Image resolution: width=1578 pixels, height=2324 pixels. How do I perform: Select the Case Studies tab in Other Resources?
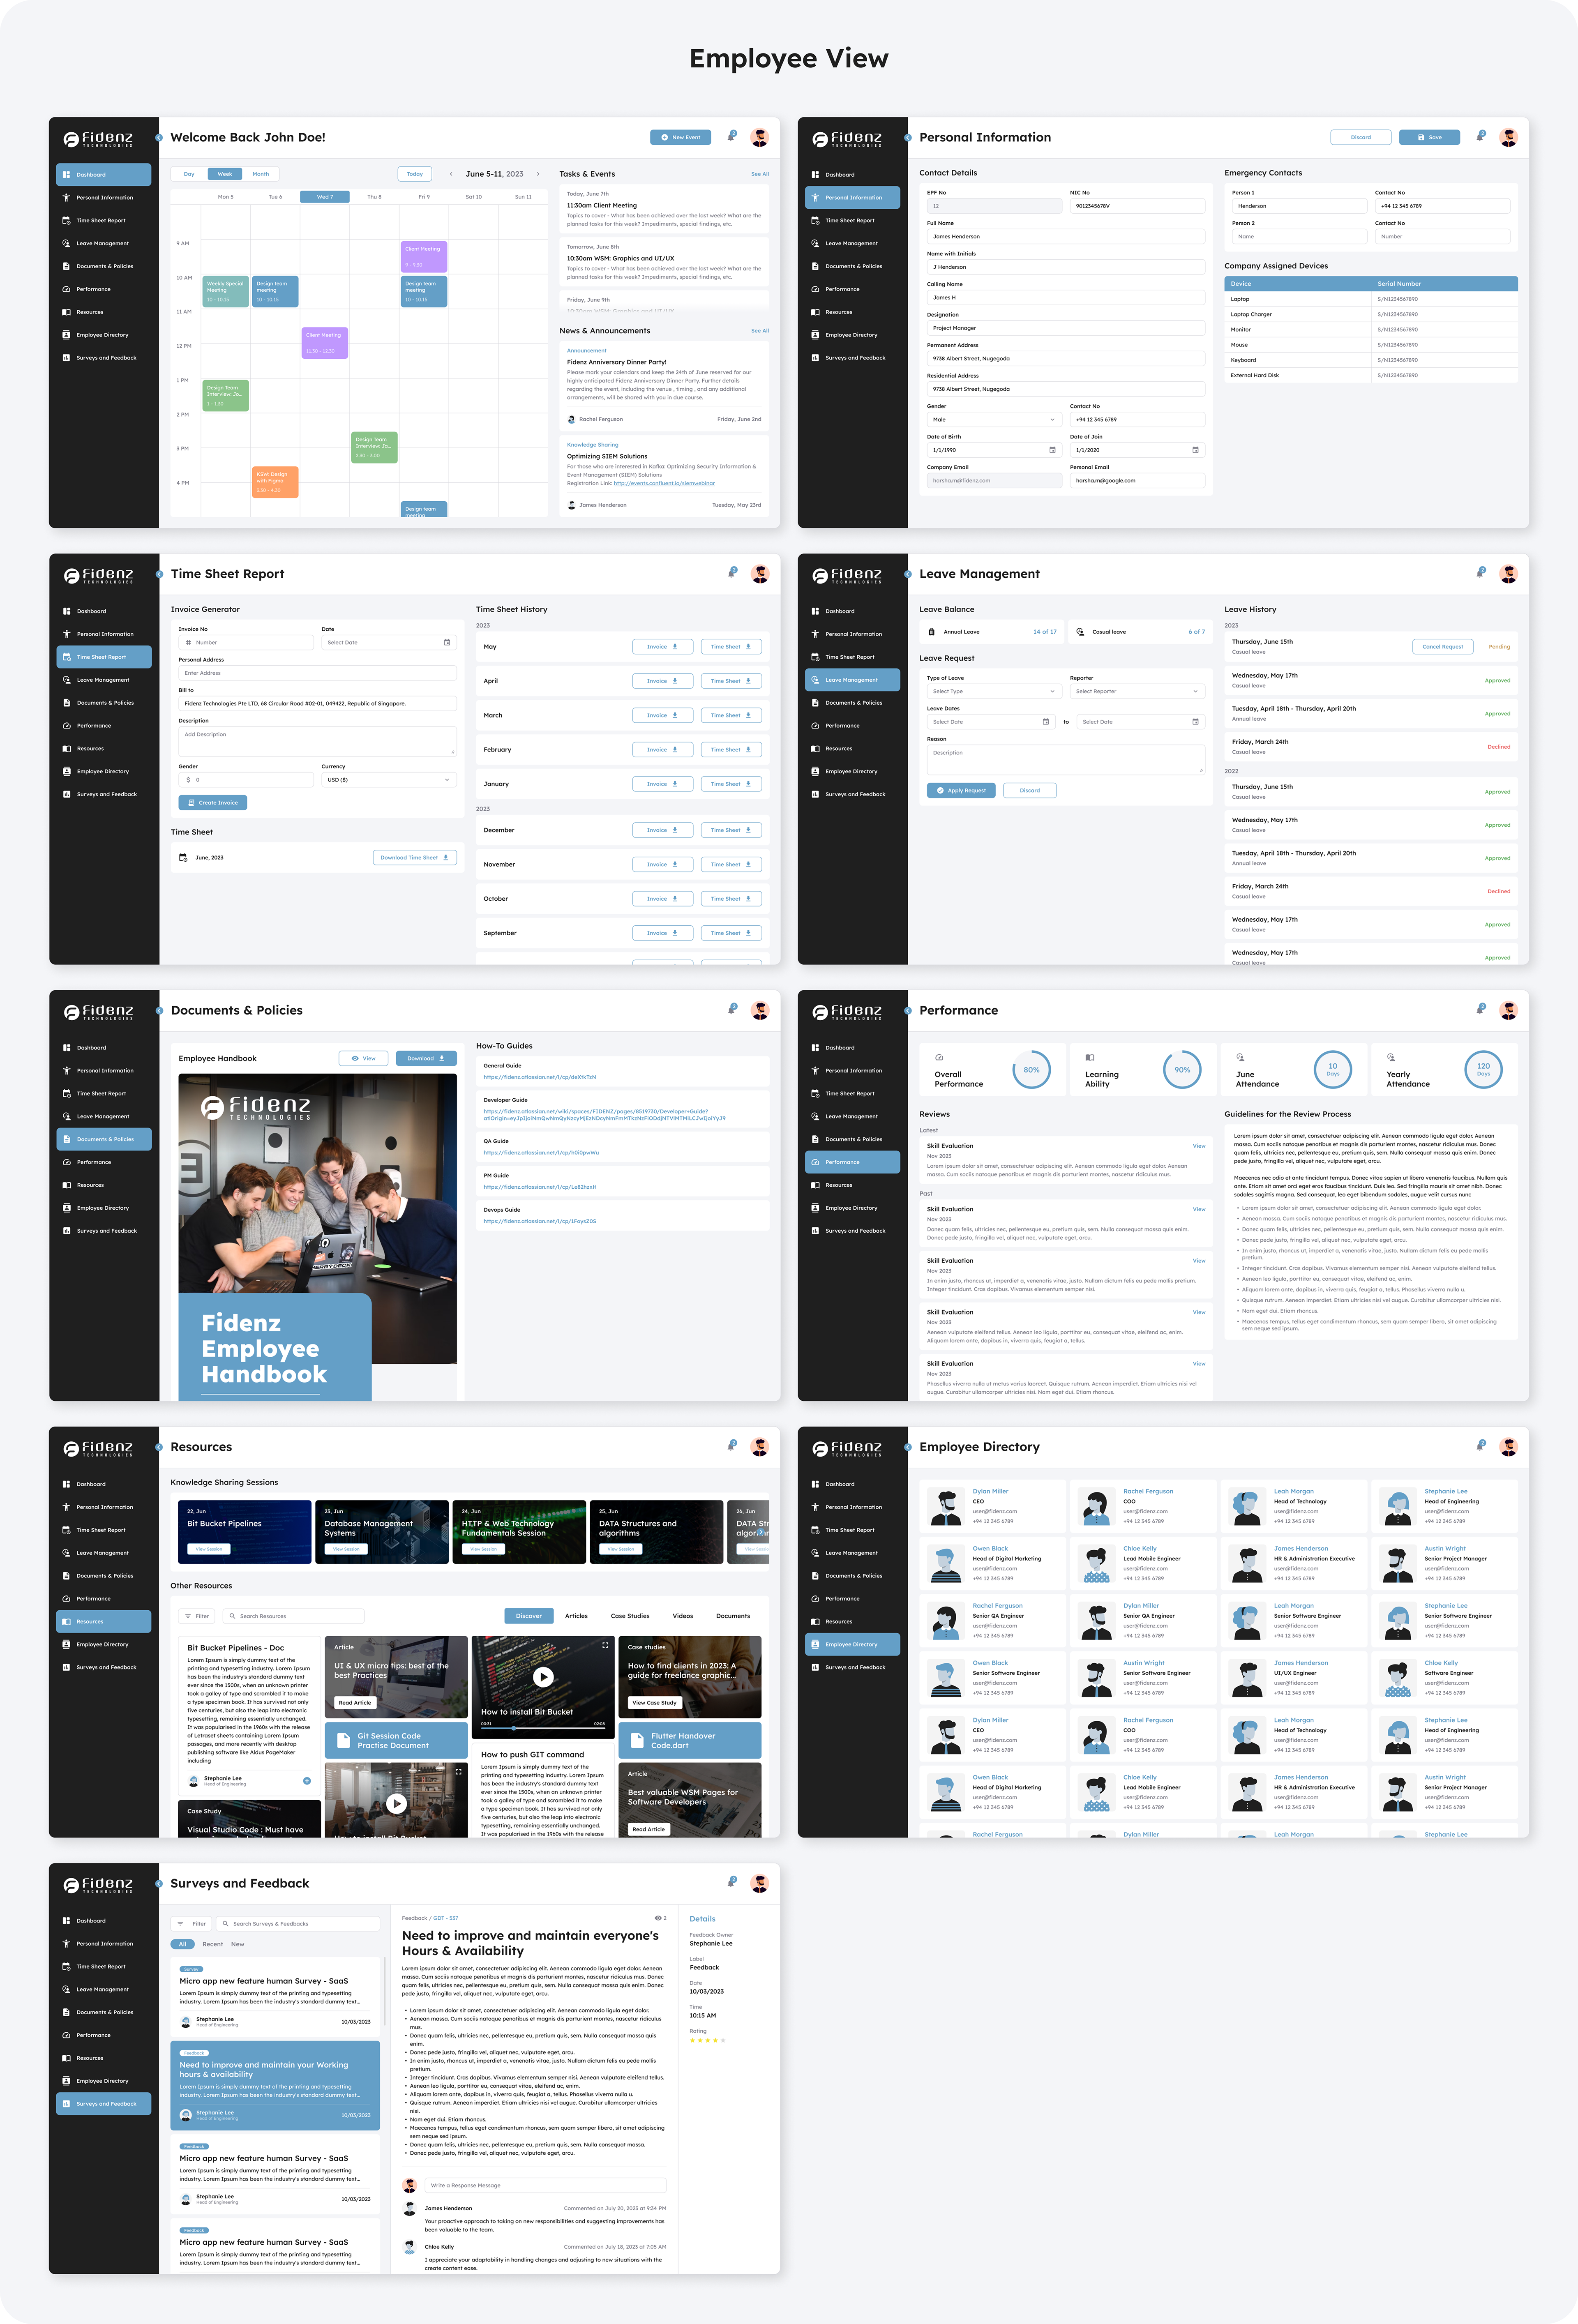[630, 1616]
